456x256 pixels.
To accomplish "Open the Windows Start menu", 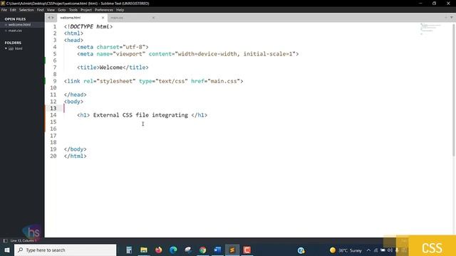I will coord(7,250).
